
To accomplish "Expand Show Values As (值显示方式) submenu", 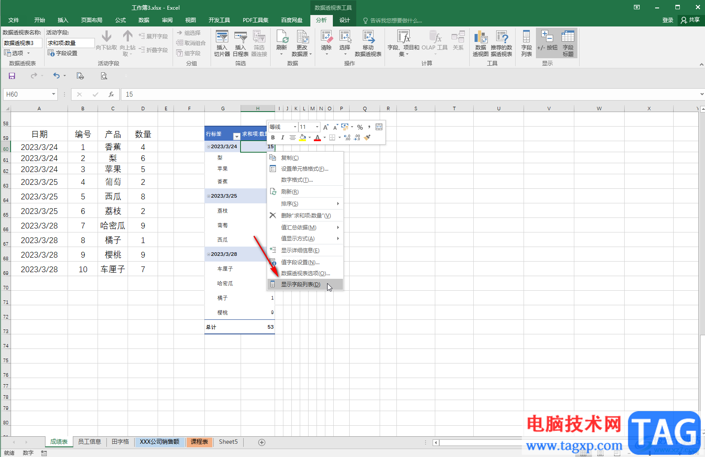I will click(305, 239).
